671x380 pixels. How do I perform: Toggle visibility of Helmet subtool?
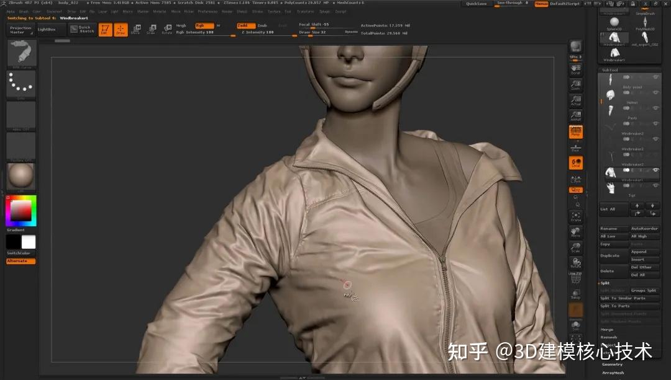point(655,92)
